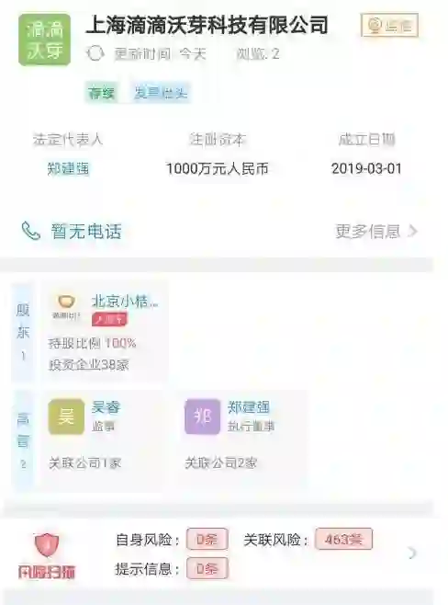The image size is (448, 605).
Task: Open 吴睿 supervisor avatar
Action: pos(66,417)
